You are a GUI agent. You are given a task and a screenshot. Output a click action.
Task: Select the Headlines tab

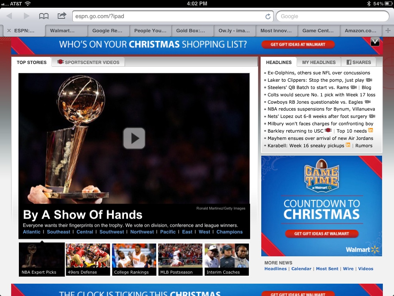[x=279, y=62]
